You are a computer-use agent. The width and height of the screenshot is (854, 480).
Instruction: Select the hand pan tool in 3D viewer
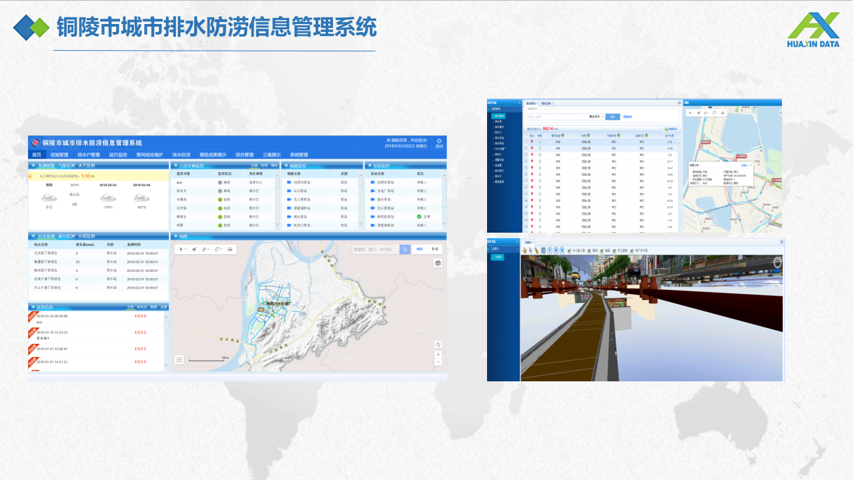524,251
